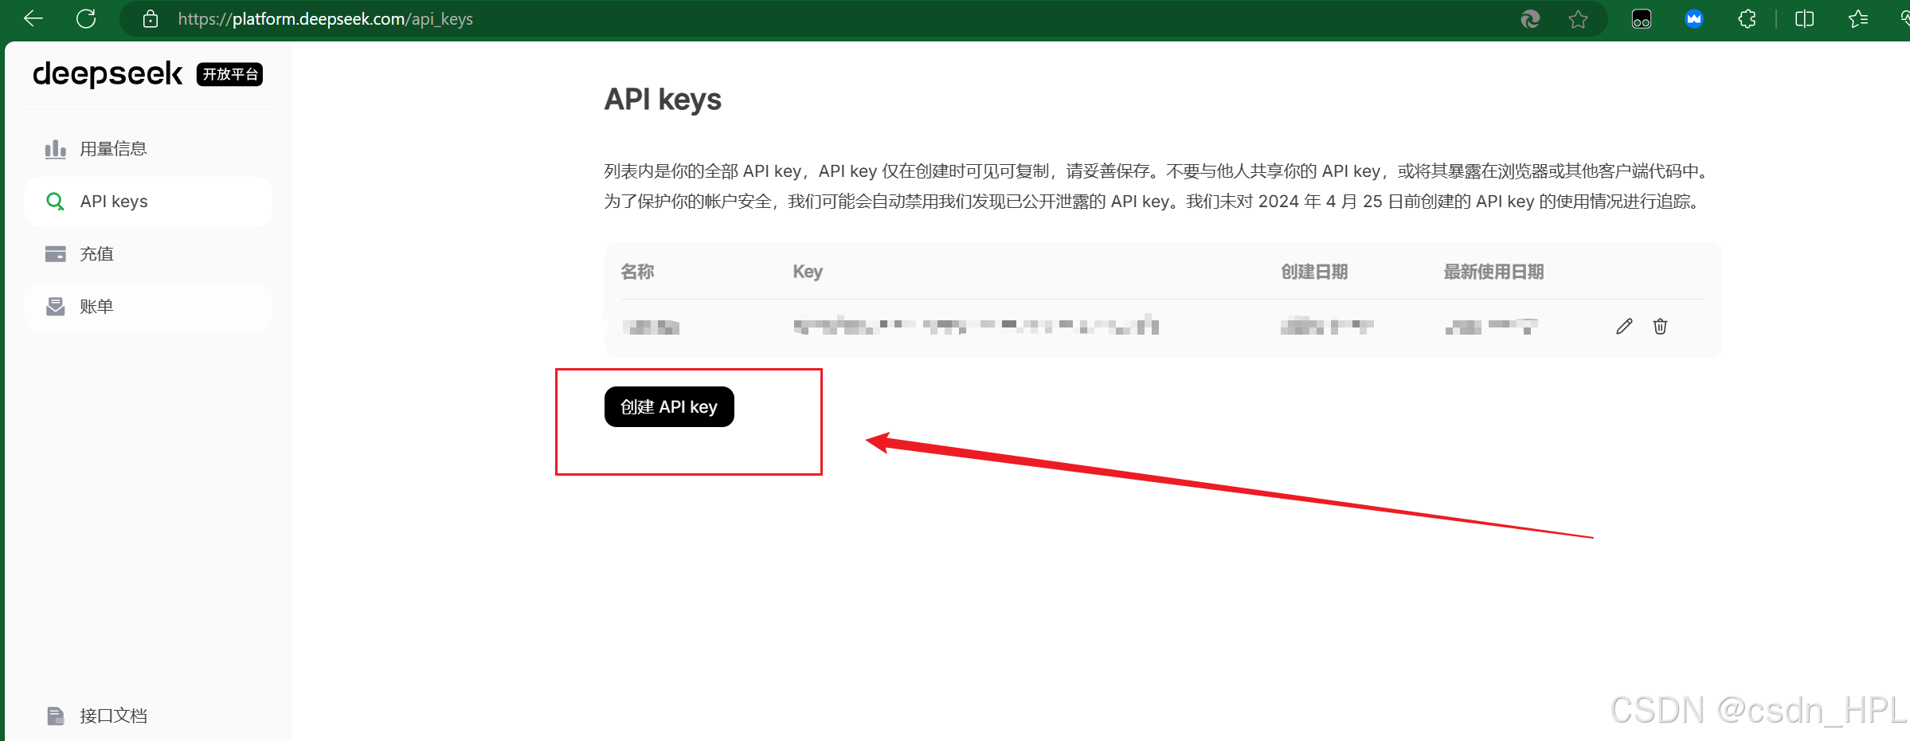This screenshot has height=741, width=1910.
Task: Delete the API key with the trash icon
Action: click(x=1660, y=327)
